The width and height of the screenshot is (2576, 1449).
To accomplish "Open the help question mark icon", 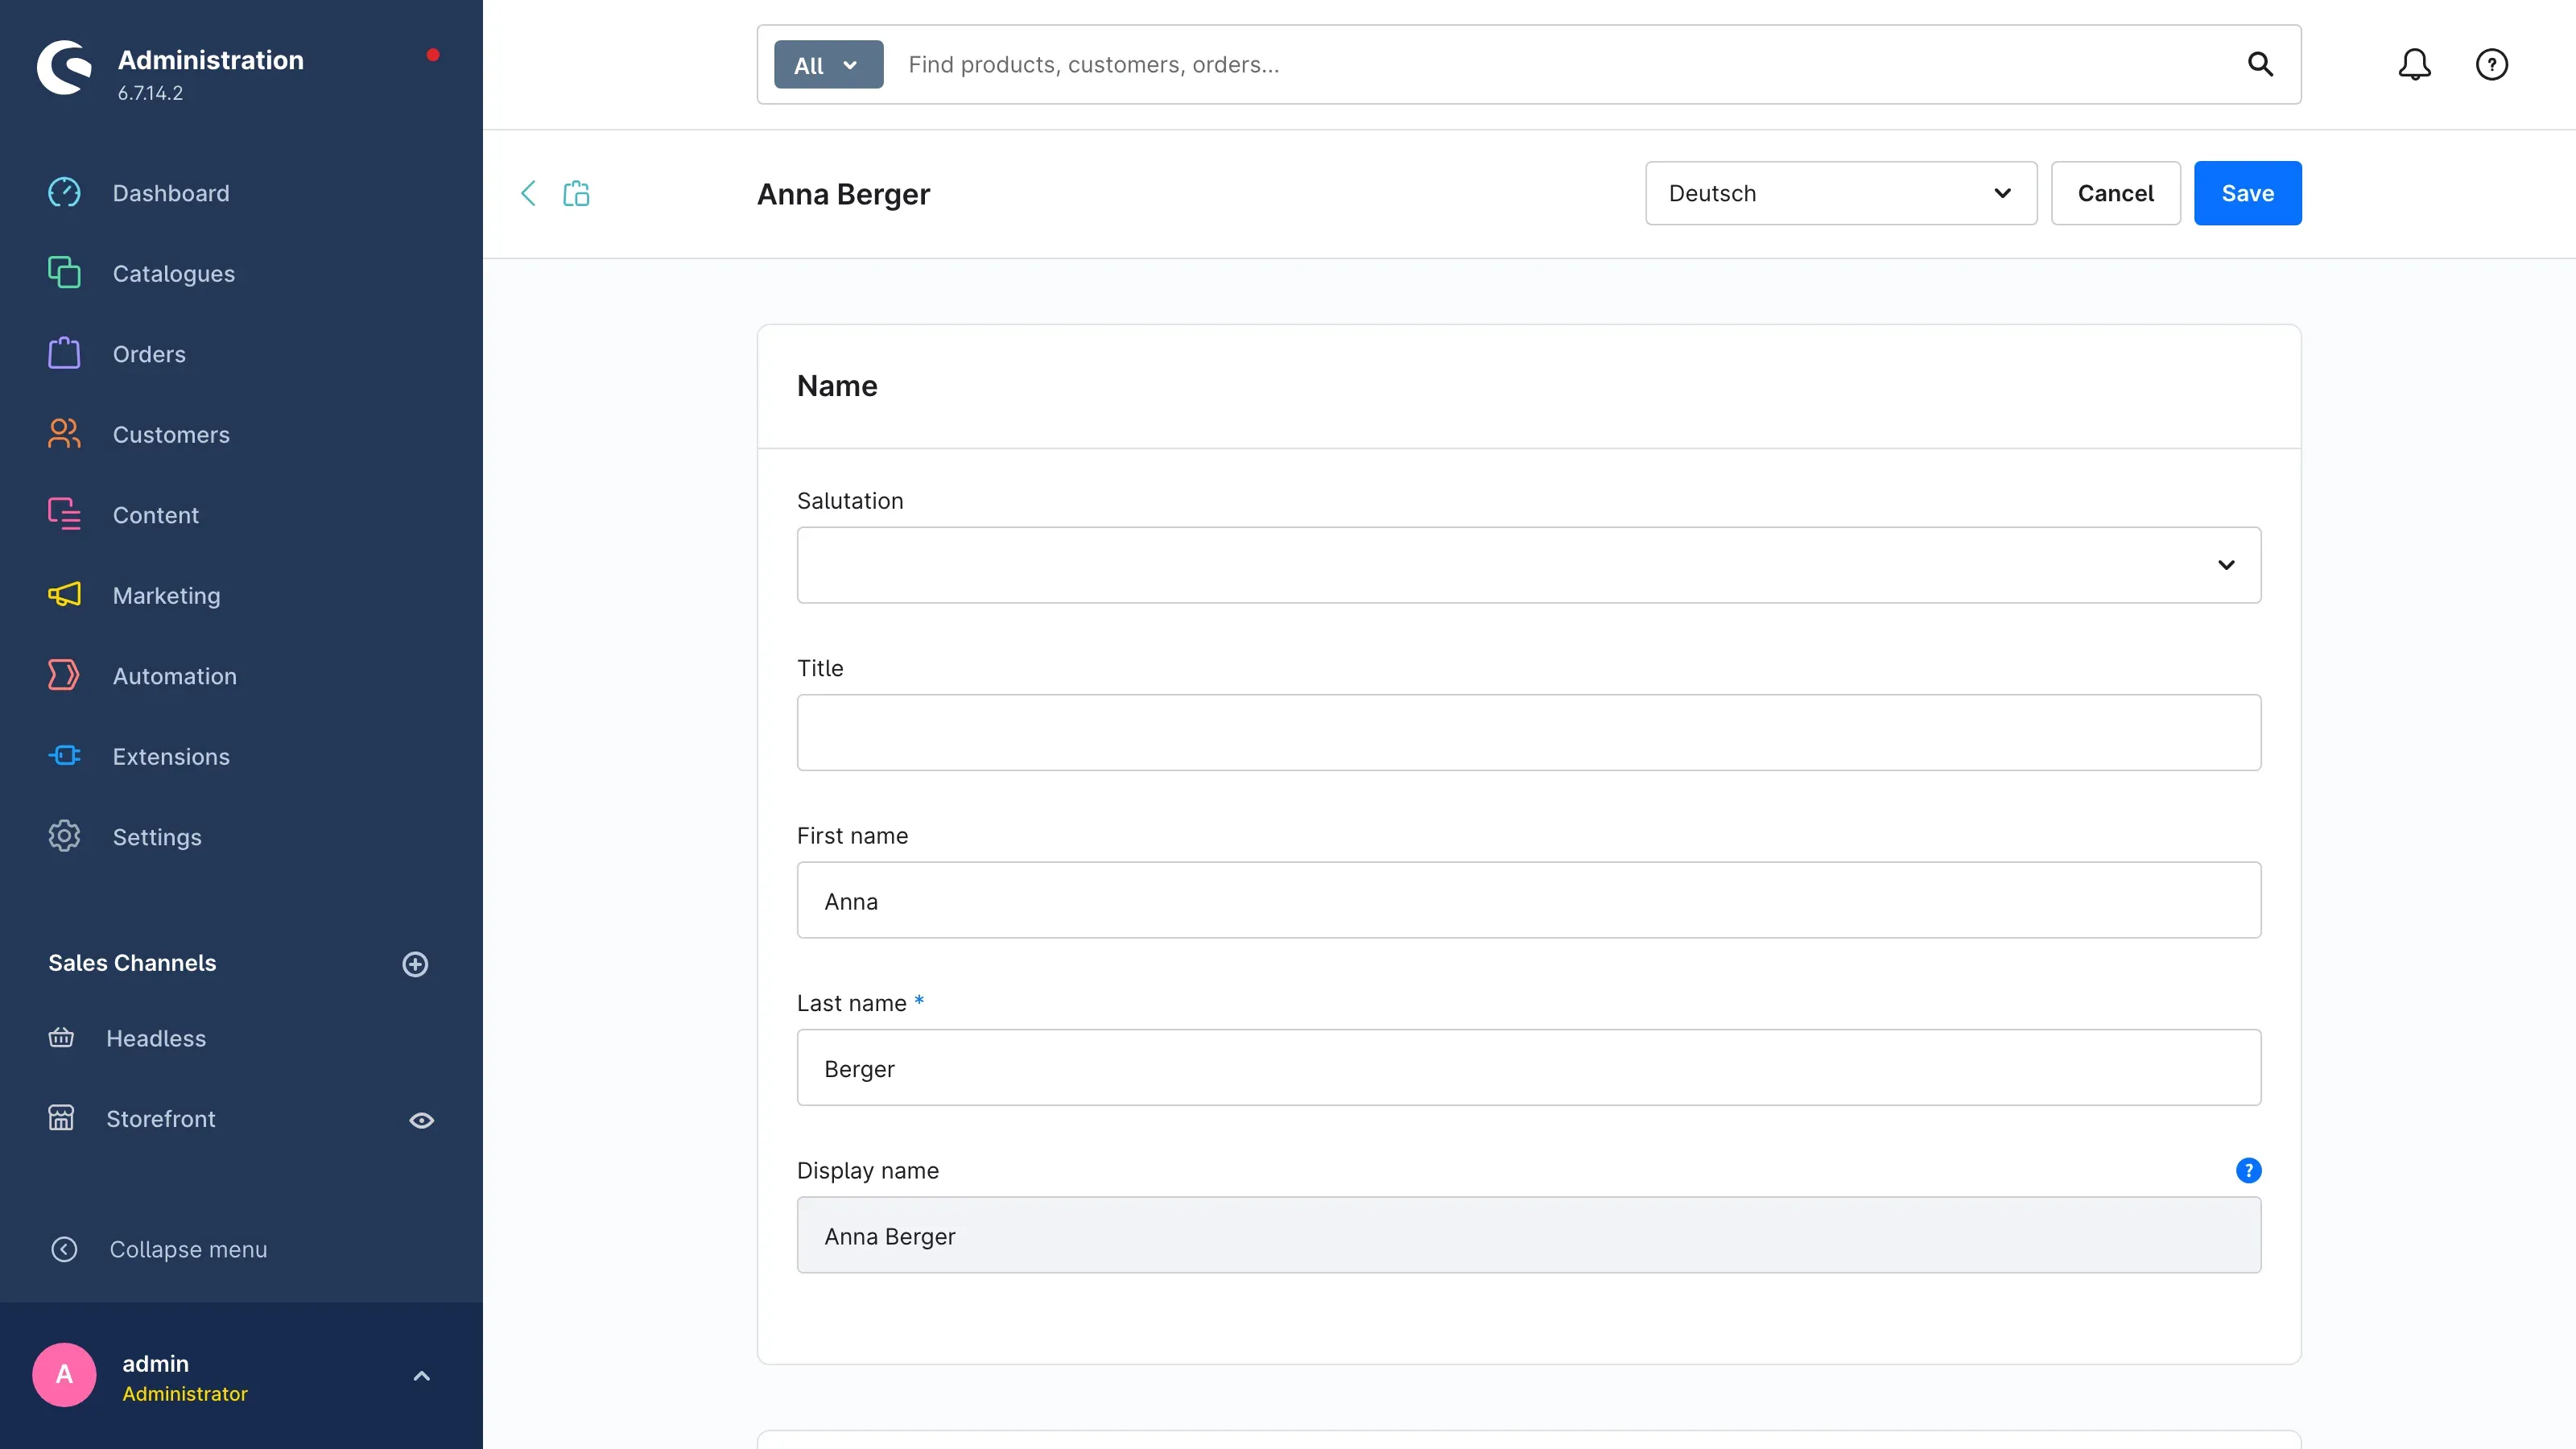I will pyautogui.click(x=2491, y=65).
